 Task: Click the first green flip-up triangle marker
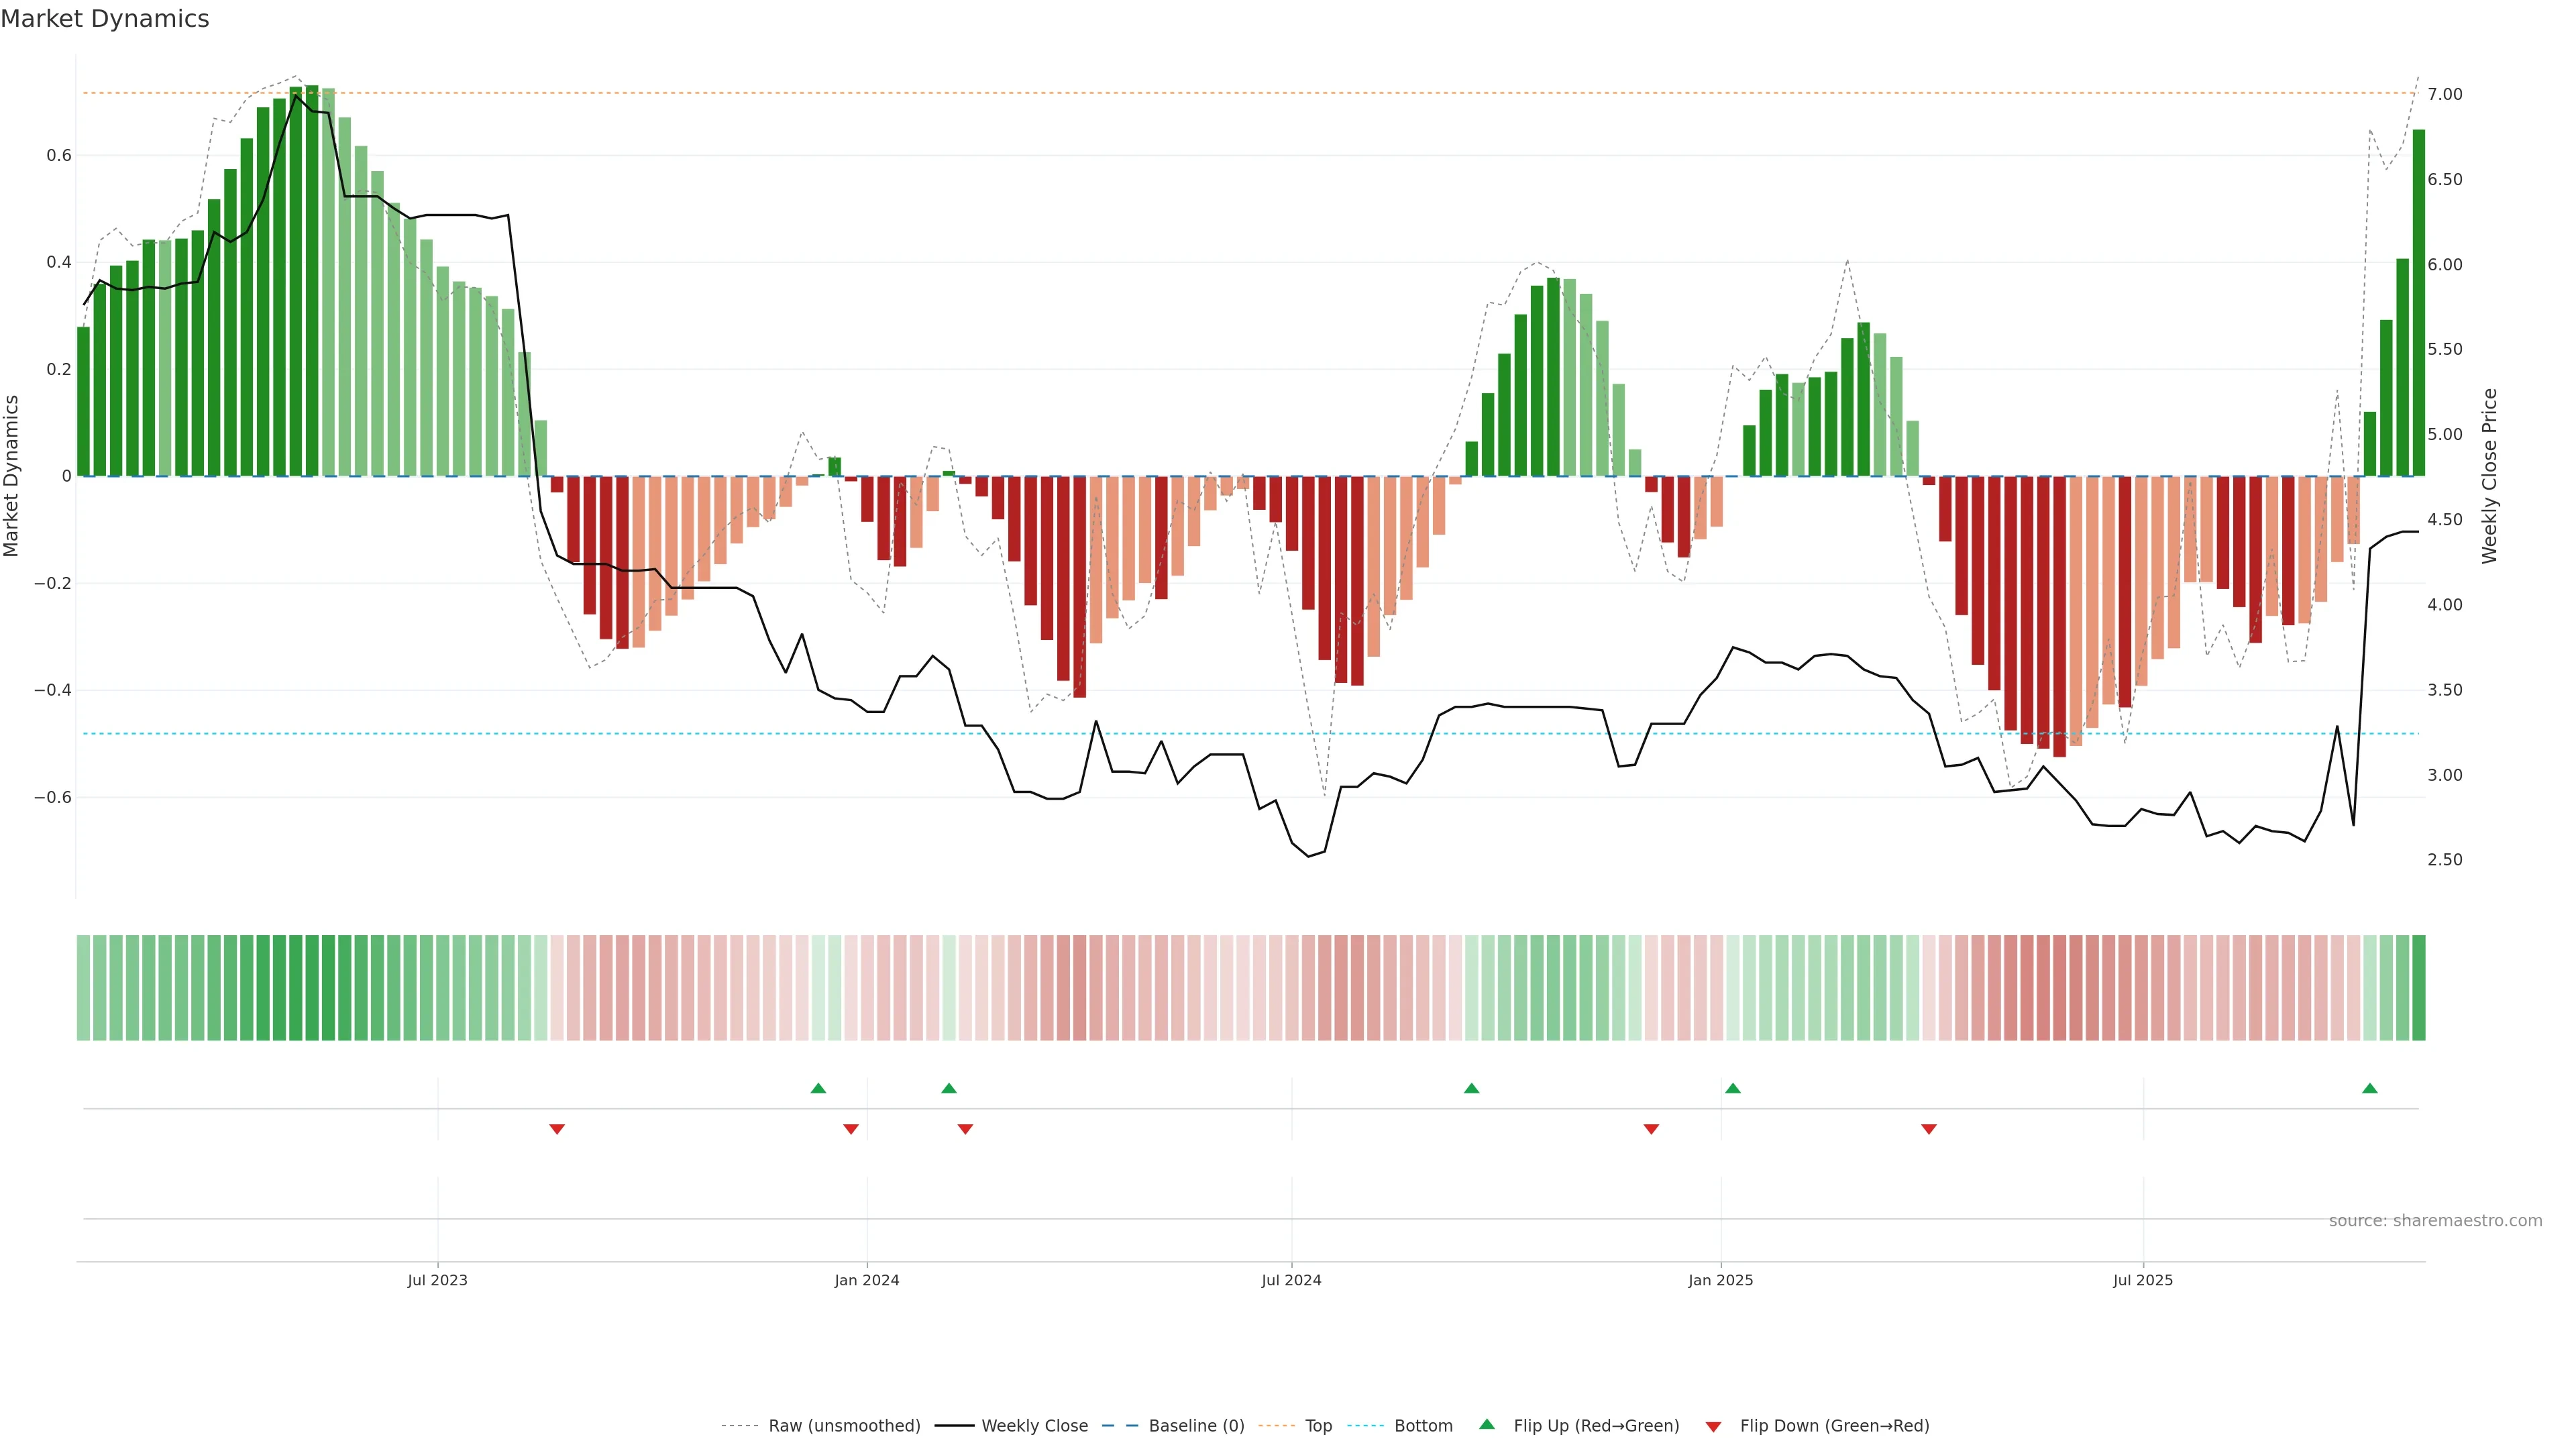[x=818, y=1088]
